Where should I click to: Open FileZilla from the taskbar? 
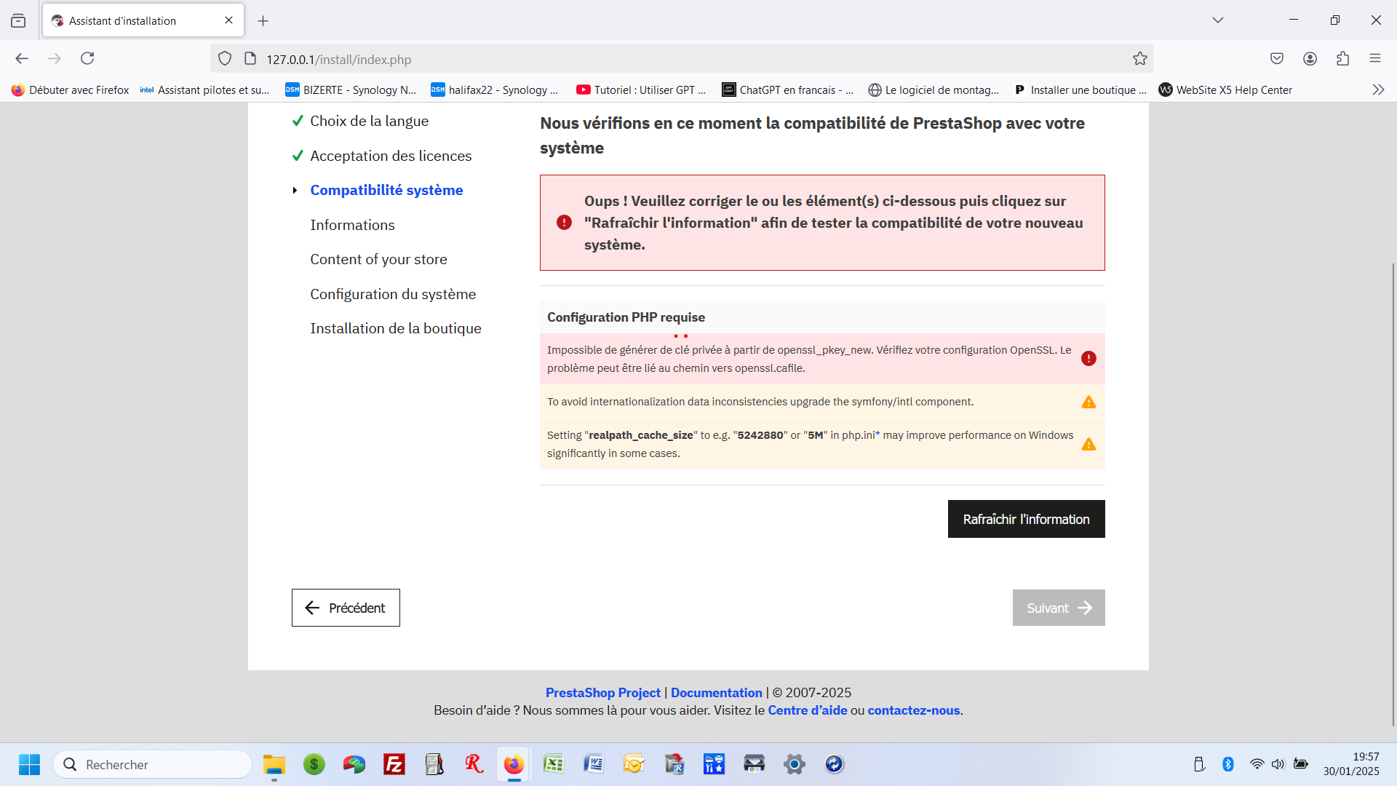(x=394, y=764)
